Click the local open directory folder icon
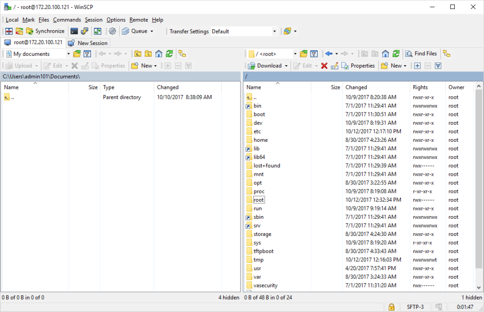The height and width of the screenshot is (312, 484). (x=77, y=54)
